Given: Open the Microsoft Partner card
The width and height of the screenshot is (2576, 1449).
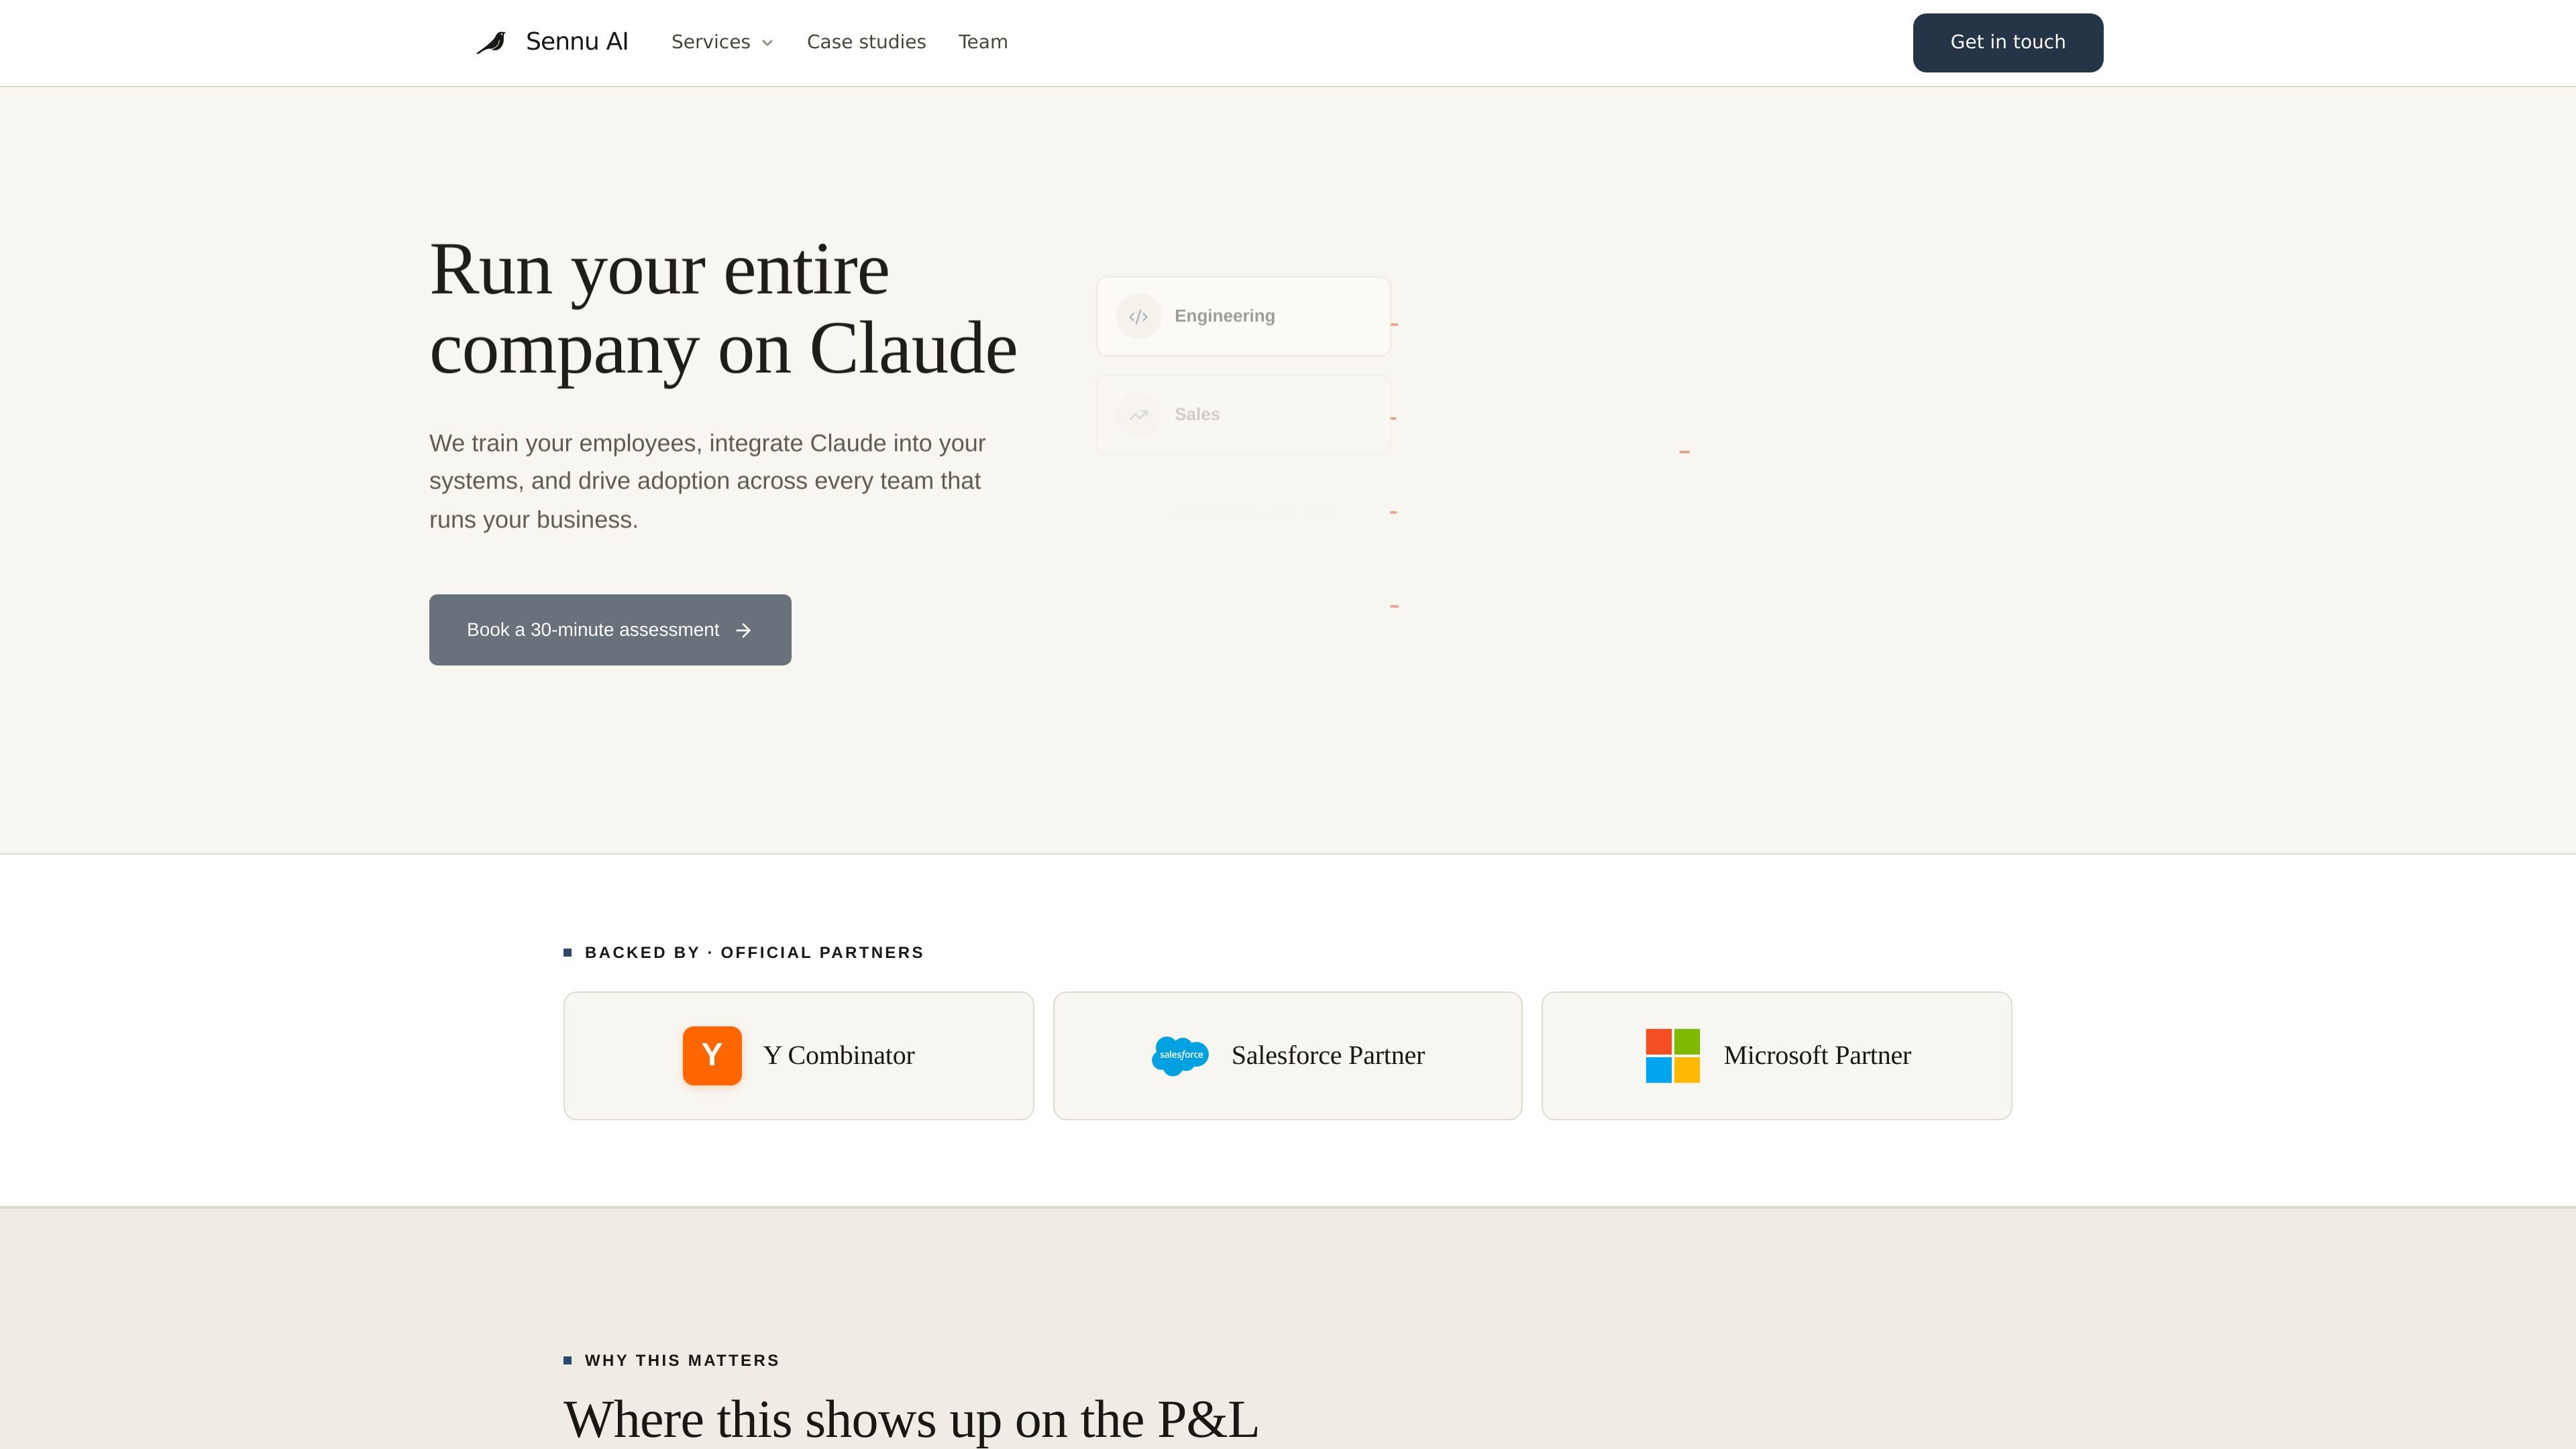Looking at the screenshot, I should pyautogui.click(x=1776, y=1055).
